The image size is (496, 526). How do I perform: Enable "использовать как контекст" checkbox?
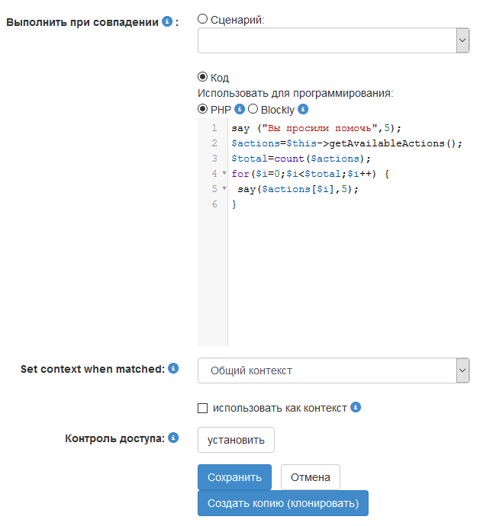[202, 409]
